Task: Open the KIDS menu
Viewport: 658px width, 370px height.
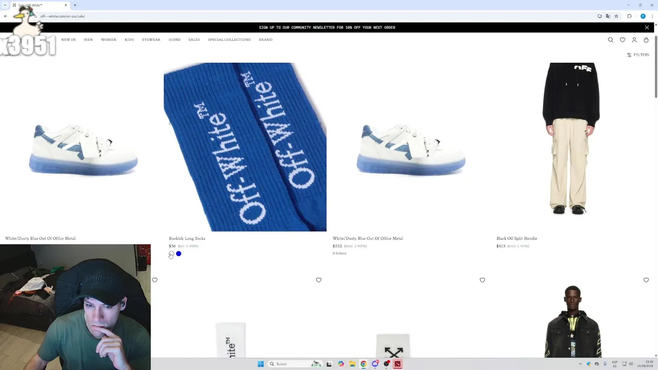Action: click(x=129, y=40)
